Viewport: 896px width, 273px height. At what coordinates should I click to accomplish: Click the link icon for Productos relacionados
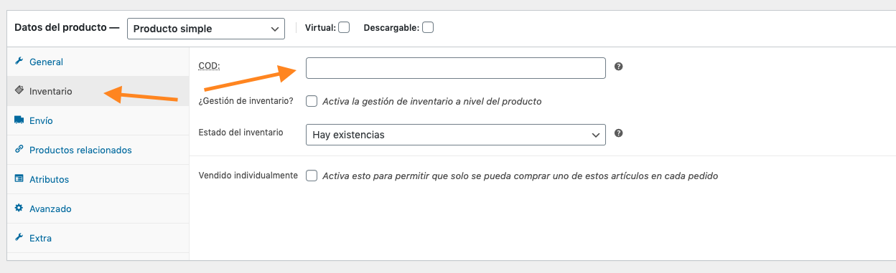click(19, 150)
